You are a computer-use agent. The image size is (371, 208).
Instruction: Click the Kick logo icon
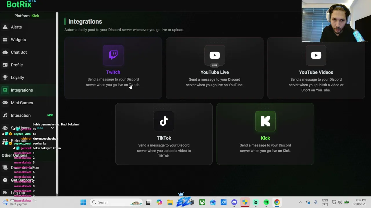tap(265, 121)
